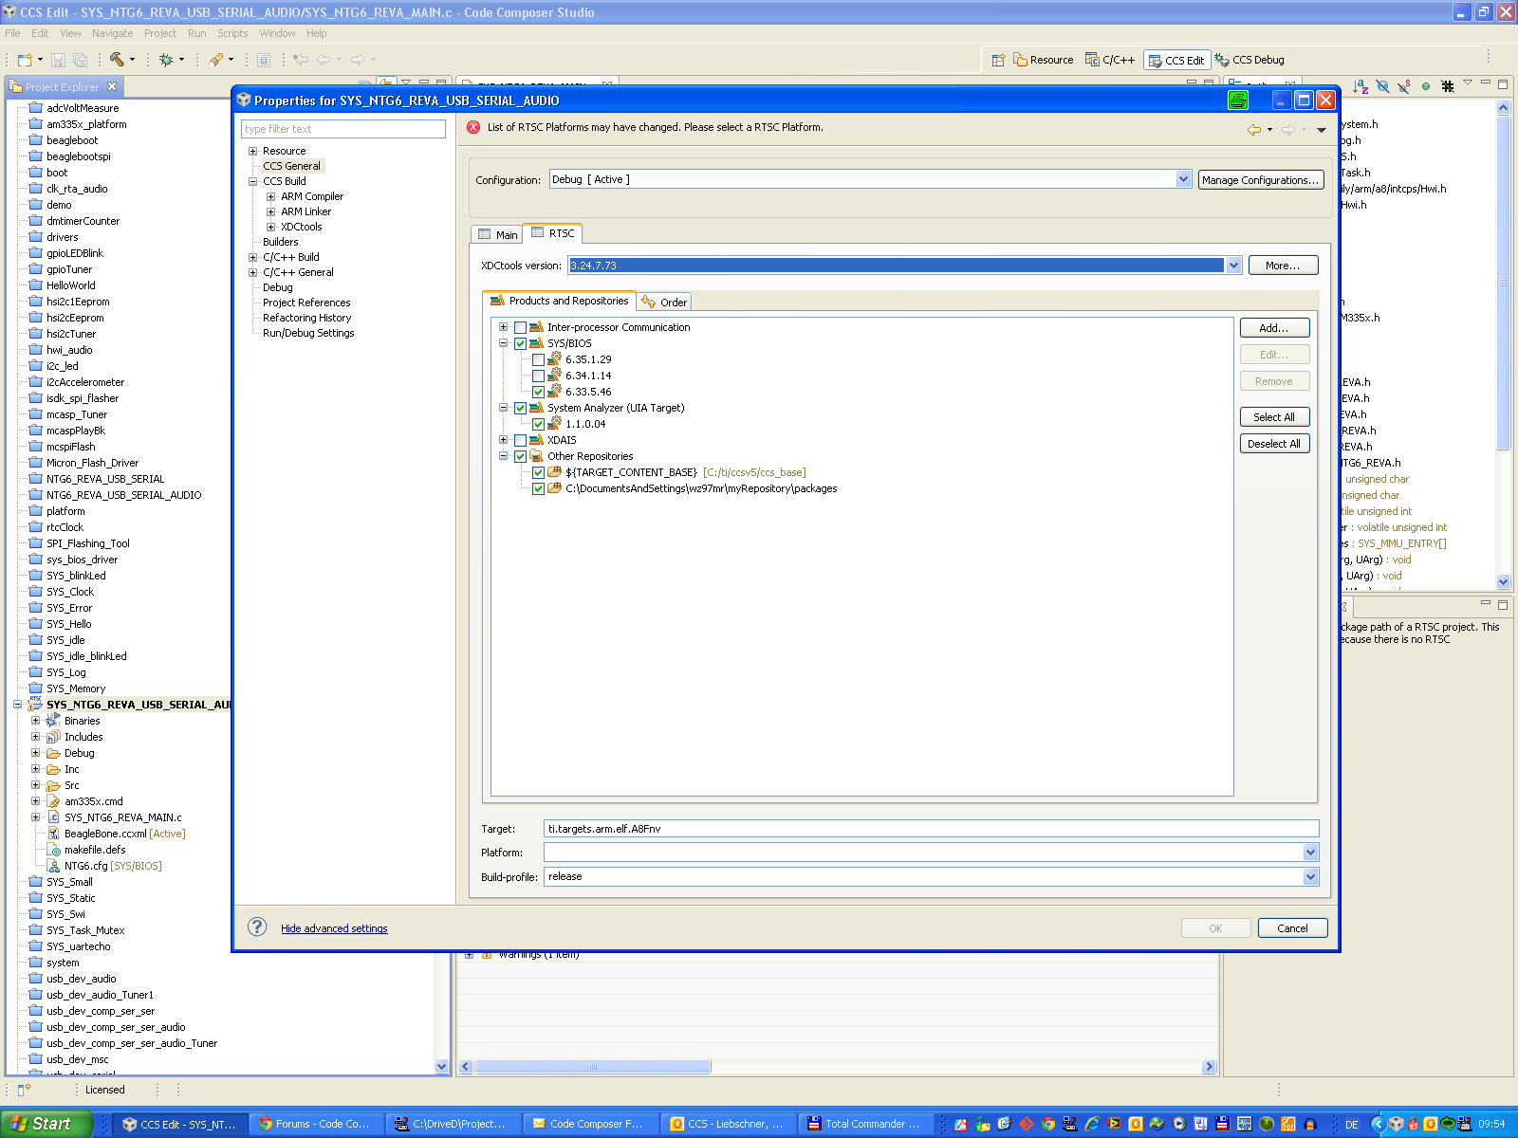Image resolution: width=1518 pixels, height=1138 pixels.
Task: Open the Platform dropdown
Action: [x=1310, y=853]
